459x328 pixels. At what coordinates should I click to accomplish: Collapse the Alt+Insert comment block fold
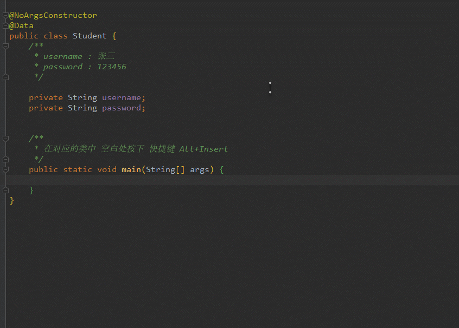point(5,138)
